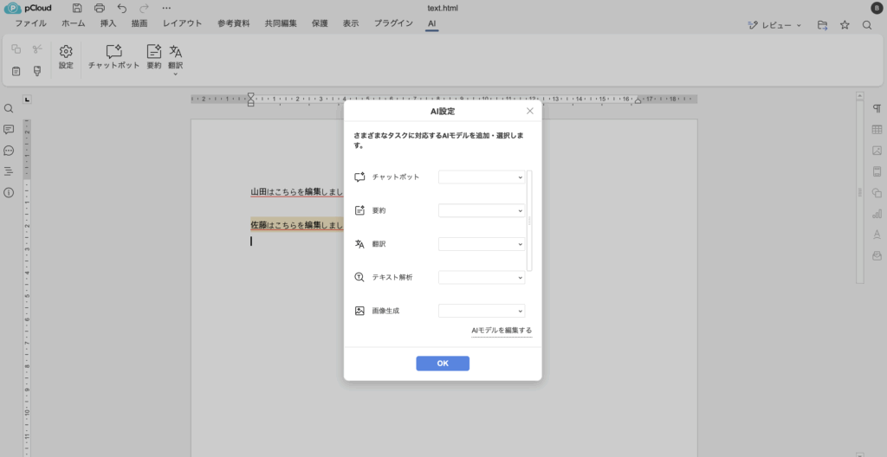
Task: Switch to the ホーム tab
Action: point(74,23)
